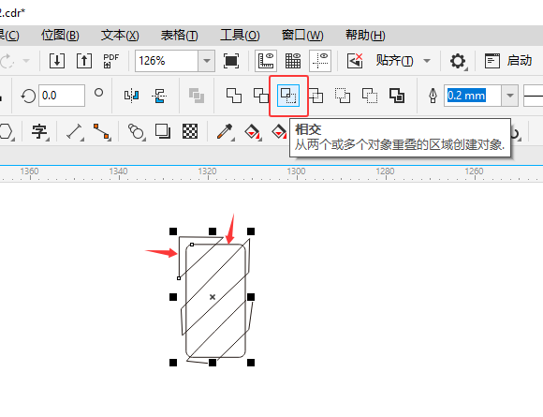
Task: Click the Trim objects icon
Action: point(261,96)
